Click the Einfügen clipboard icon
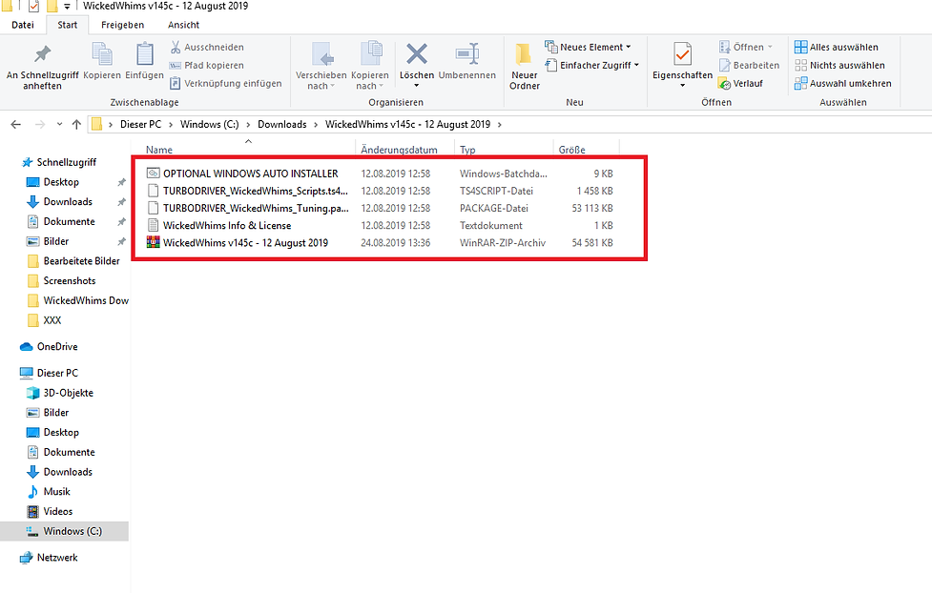Viewport: 932px width, 593px height. coord(144,54)
